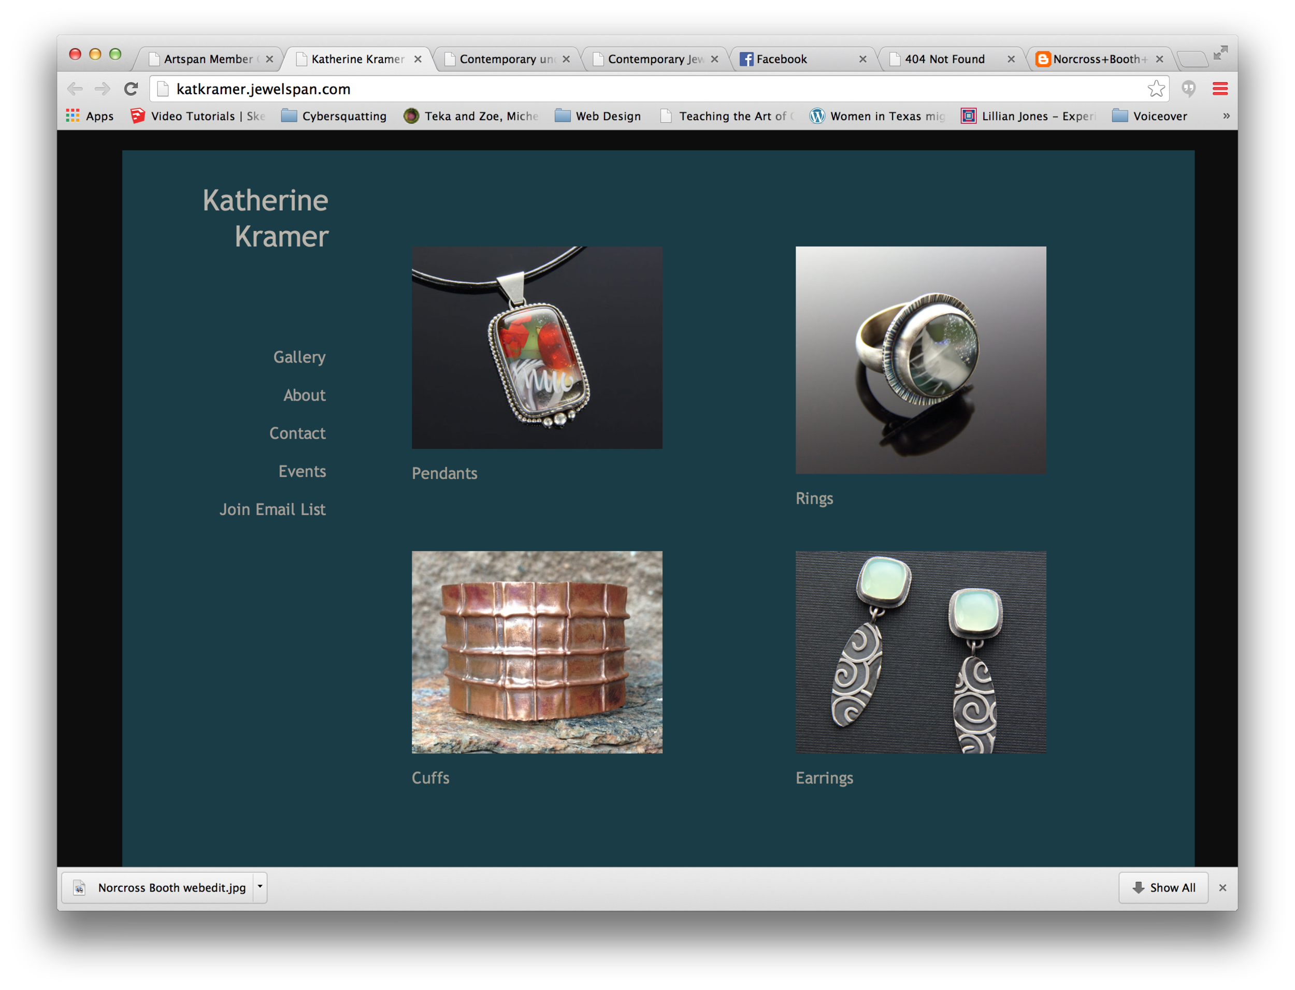This screenshot has height=990, width=1295.
Task: Bookmark page with star icon
Action: tap(1156, 89)
